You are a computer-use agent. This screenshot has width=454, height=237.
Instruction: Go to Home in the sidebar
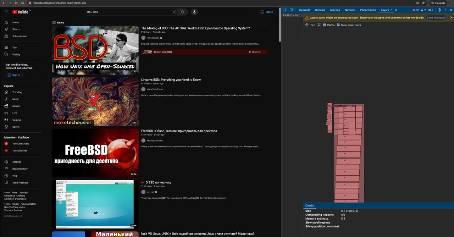point(22,22)
